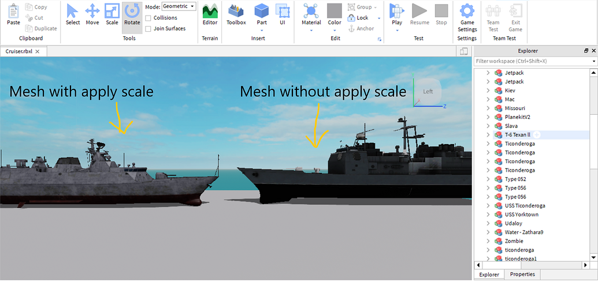Click the Exit Game button
The height and width of the screenshot is (293, 598).
pyautogui.click(x=515, y=17)
